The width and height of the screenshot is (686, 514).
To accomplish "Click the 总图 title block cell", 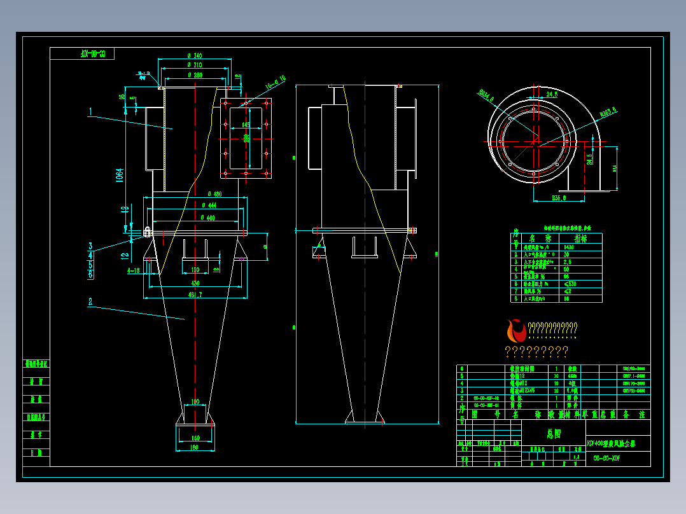I will [554, 434].
